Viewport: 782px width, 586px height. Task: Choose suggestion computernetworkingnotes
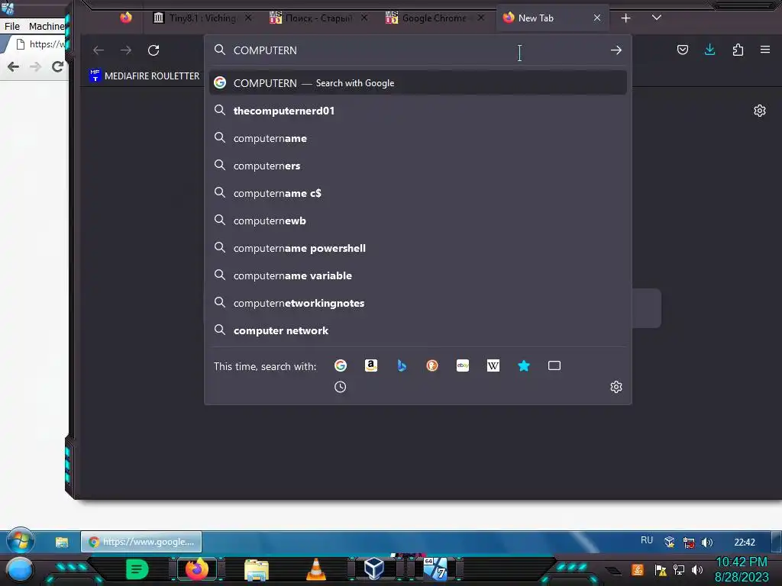418,303
